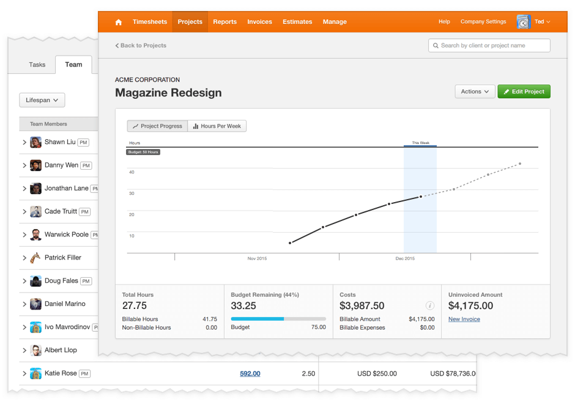Click the PM badge next to Doug Fales
The height and width of the screenshot is (403, 575).
point(86,281)
